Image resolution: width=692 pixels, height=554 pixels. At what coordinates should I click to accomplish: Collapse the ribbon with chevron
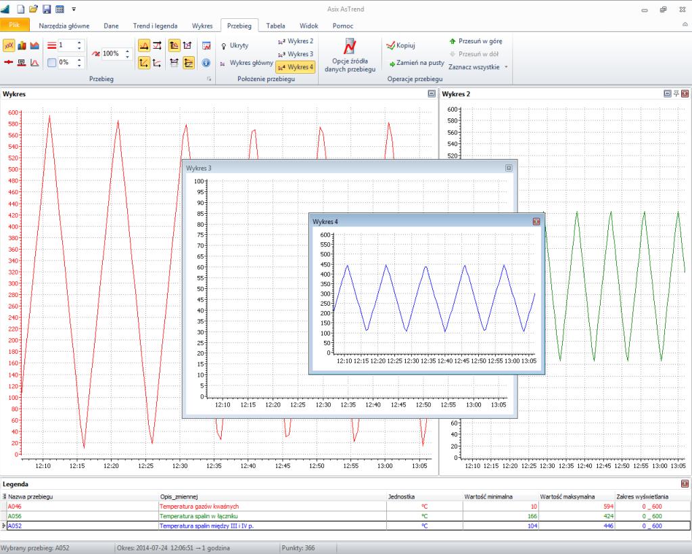coord(685,25)
